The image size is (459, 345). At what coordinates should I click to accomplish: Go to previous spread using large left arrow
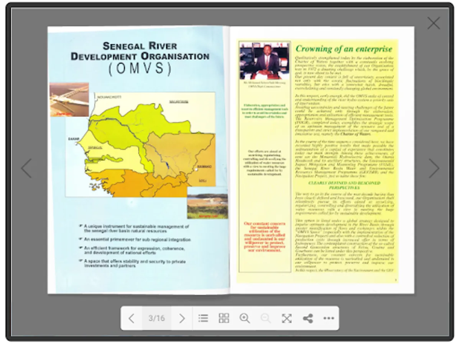coord(26,168)
